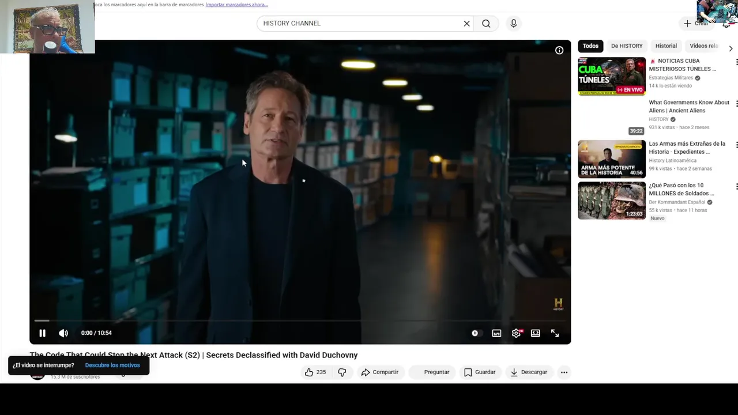738x415 pixels.
Task: Click the magnifier search button
Action: [x=487, y=24]
